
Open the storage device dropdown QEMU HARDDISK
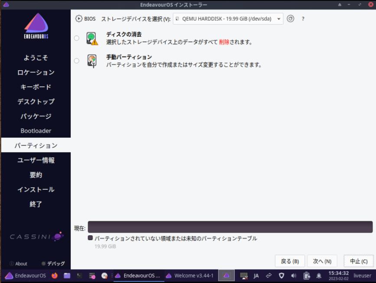coord(228,19)
